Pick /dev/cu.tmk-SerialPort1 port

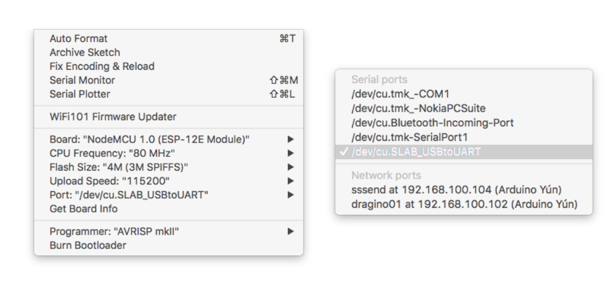point(464,137)
